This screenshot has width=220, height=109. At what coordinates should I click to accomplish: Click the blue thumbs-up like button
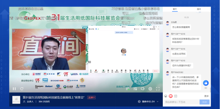pos(206,83)
